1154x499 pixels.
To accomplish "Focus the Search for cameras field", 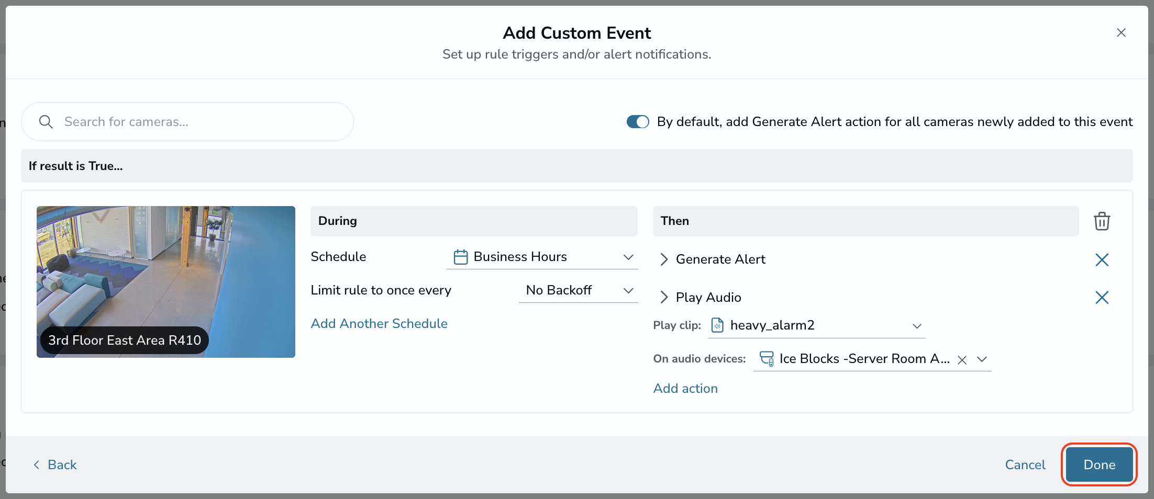I will point(187,122).
